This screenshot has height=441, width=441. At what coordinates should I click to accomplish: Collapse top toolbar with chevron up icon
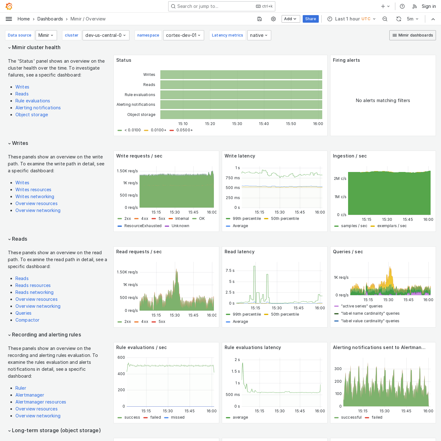pyautogui.click(x=433, y=19)
